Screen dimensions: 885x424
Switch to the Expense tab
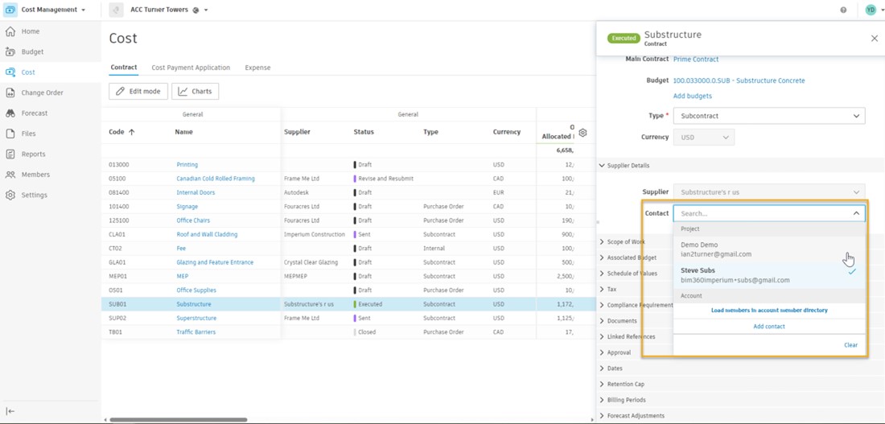257,68
